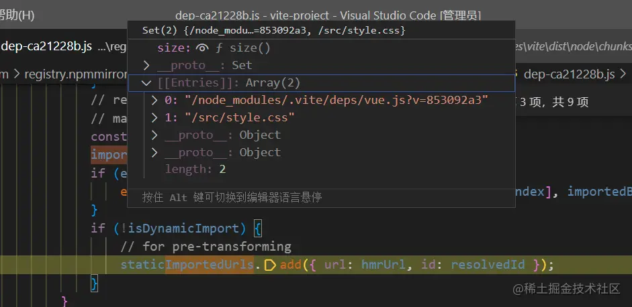Click the eye getter icon next to size
Image resolution: width=632 pixels, height=307 pixels.
coord(202,48)
